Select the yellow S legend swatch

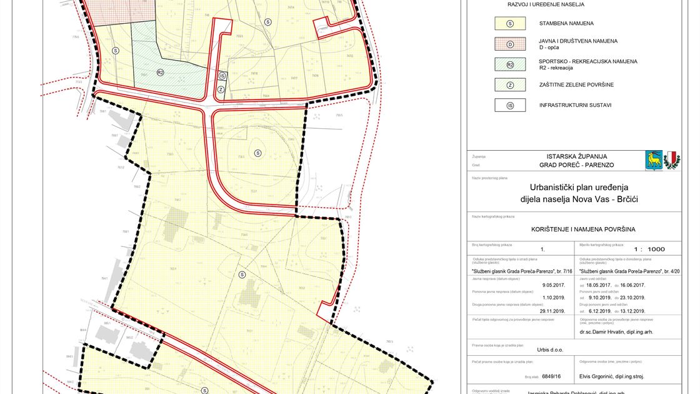point(510,24)
